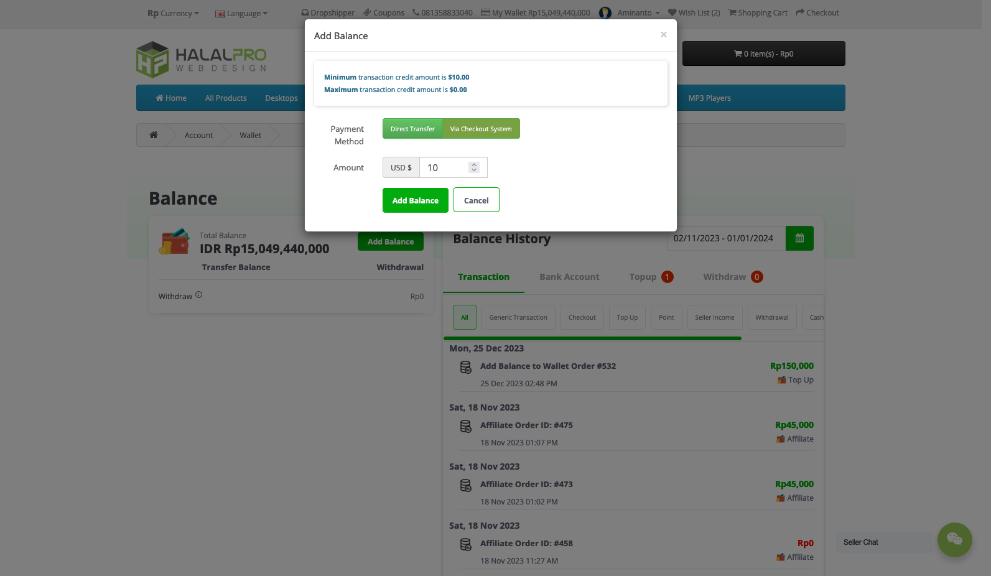The image size is (991, 576).
Task: Open the Language dropdown
Action: pyautogui.click(x=241, y=13)
